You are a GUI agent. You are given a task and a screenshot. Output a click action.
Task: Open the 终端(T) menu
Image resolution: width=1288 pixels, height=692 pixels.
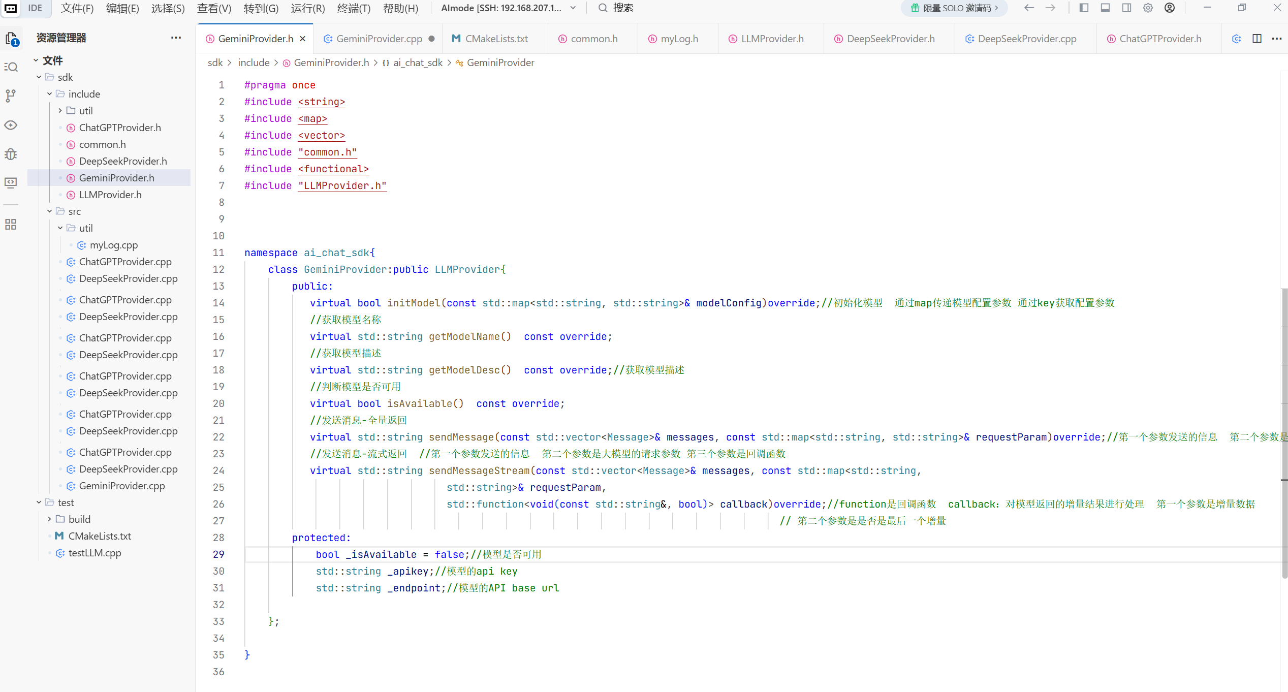354,8
